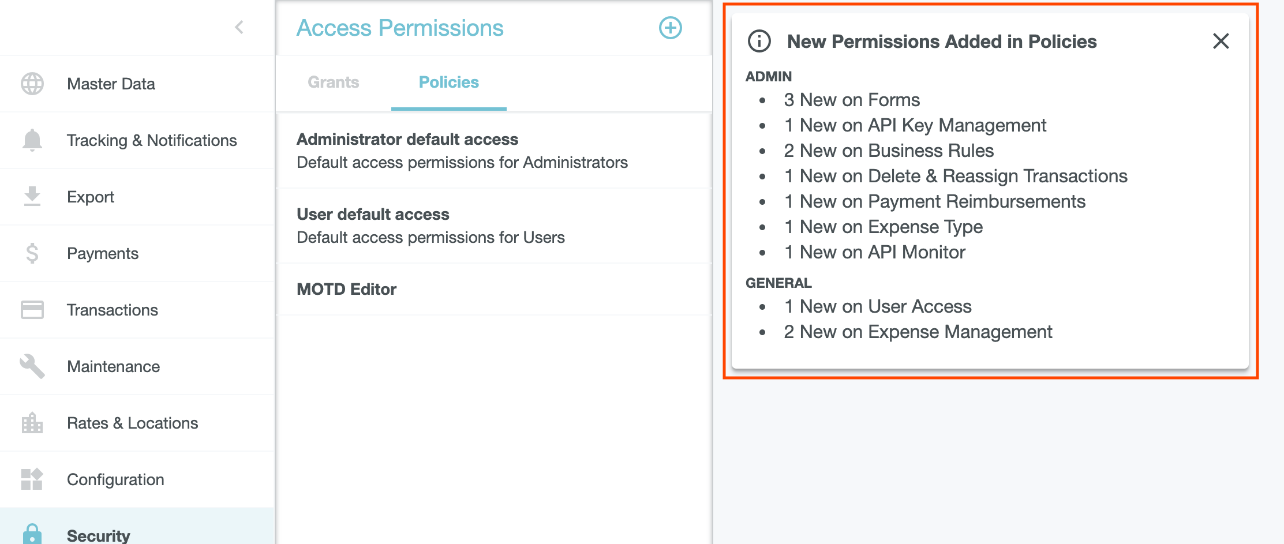Open the MOTD Editor policy
Image resolution: width=1284 pixels, height=544 pixels.
(x=346, y=289)
